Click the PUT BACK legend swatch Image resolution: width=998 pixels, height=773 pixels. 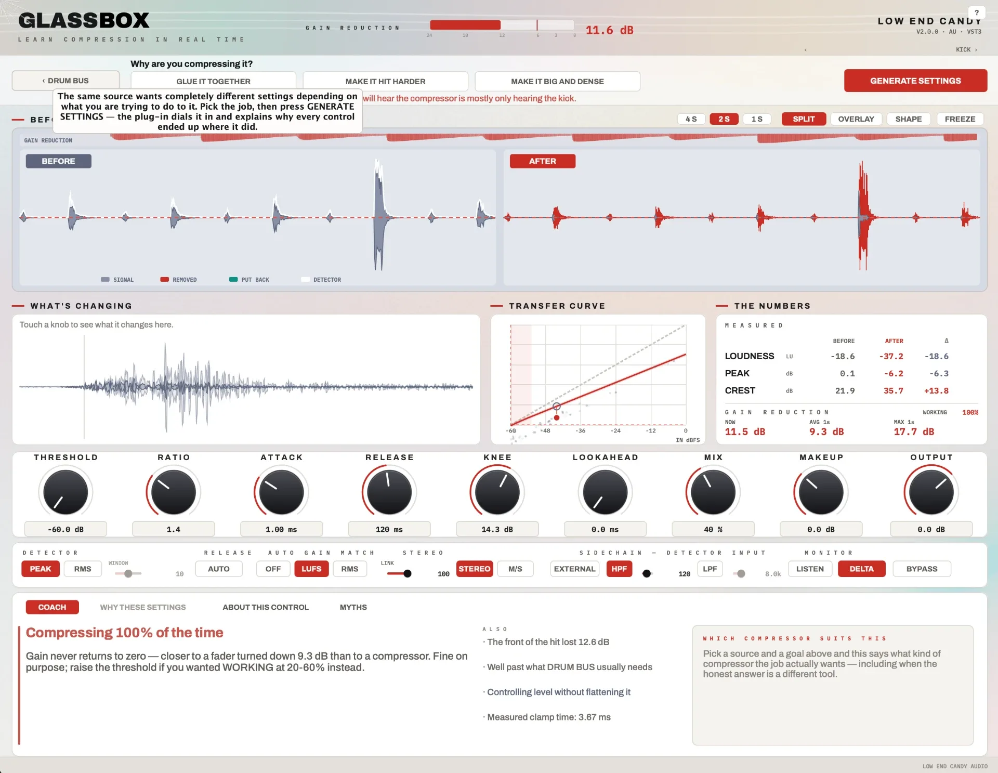point(233,280)
